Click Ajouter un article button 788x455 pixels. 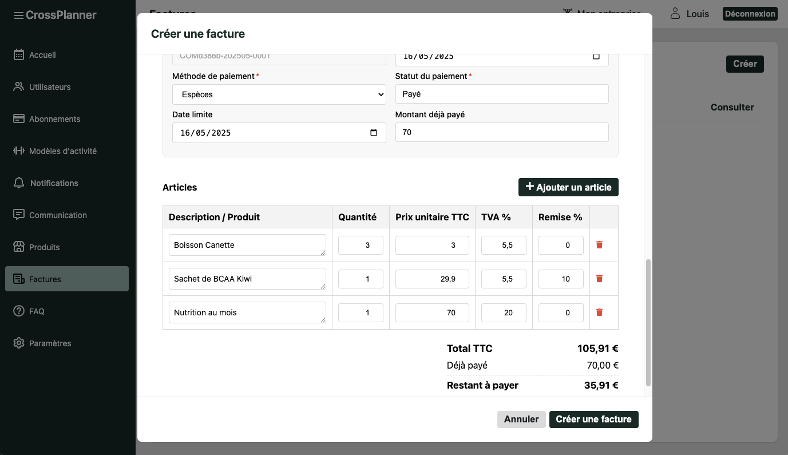click(x=568, y=187)
